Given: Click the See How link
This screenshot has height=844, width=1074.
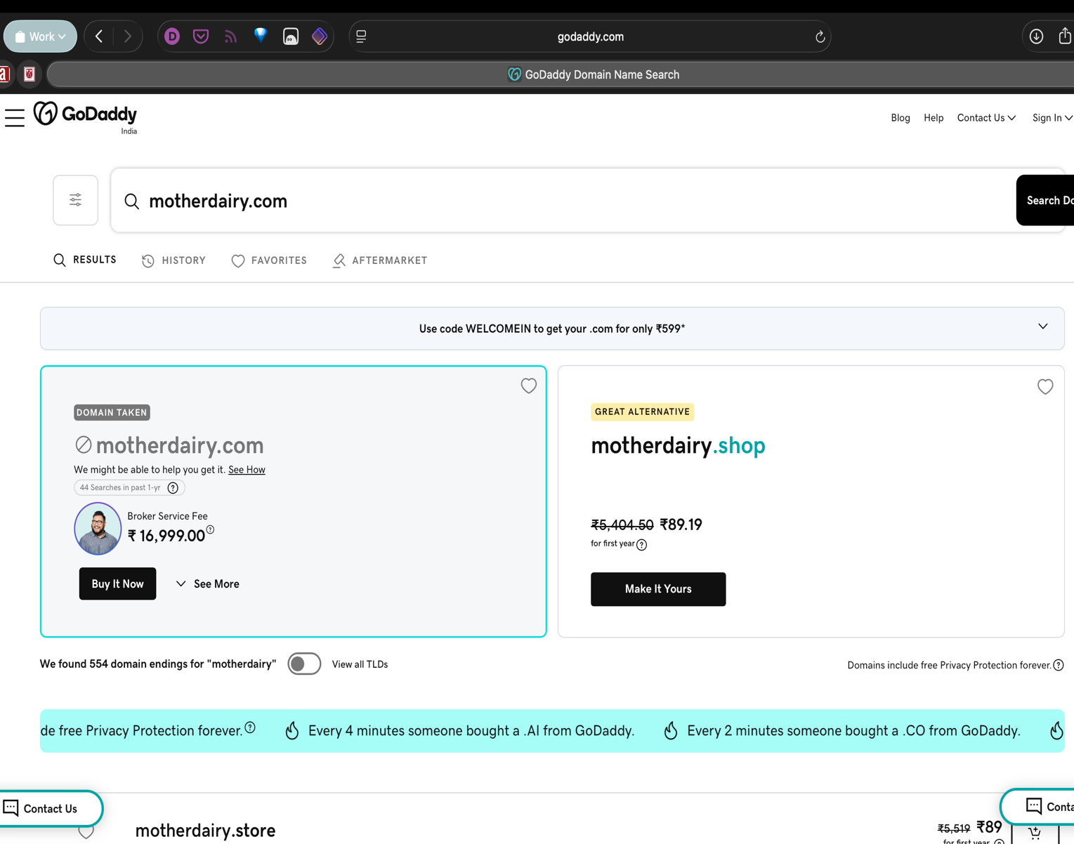Looking at the screenshot, I should [247, 470].
